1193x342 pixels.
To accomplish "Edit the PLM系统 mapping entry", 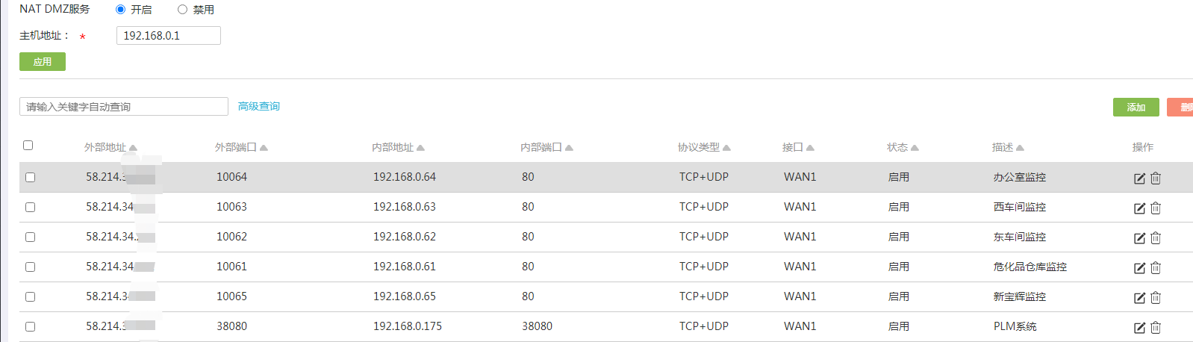I will coord(1139,328).
